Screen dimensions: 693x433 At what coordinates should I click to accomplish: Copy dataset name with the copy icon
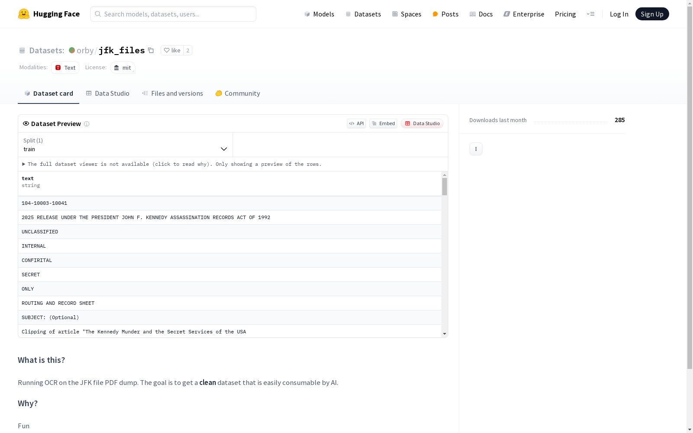click(151, 50)
